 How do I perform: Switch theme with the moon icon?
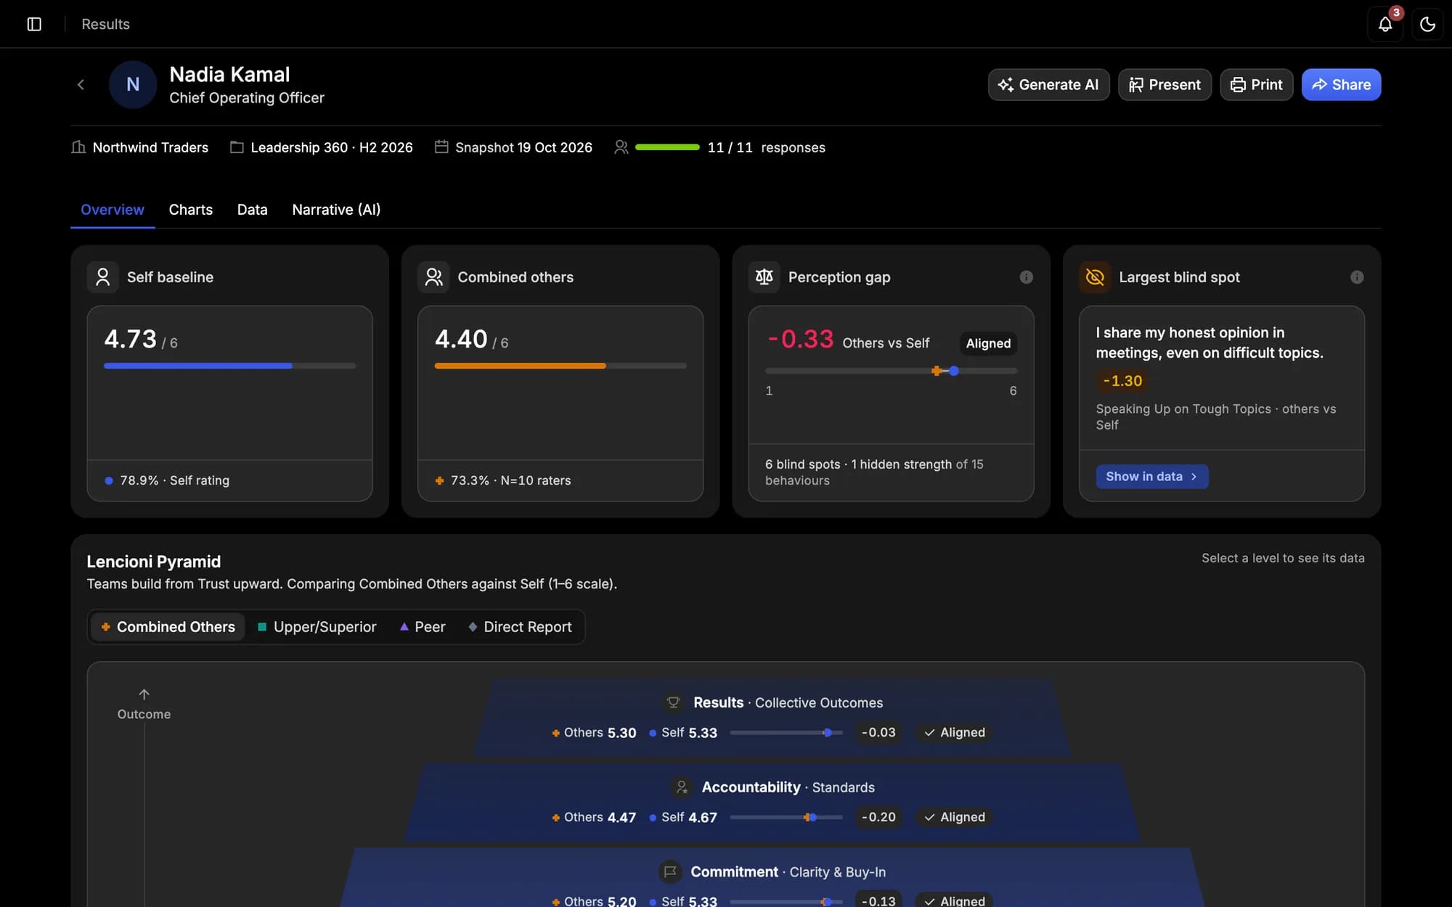point(1427,24)
